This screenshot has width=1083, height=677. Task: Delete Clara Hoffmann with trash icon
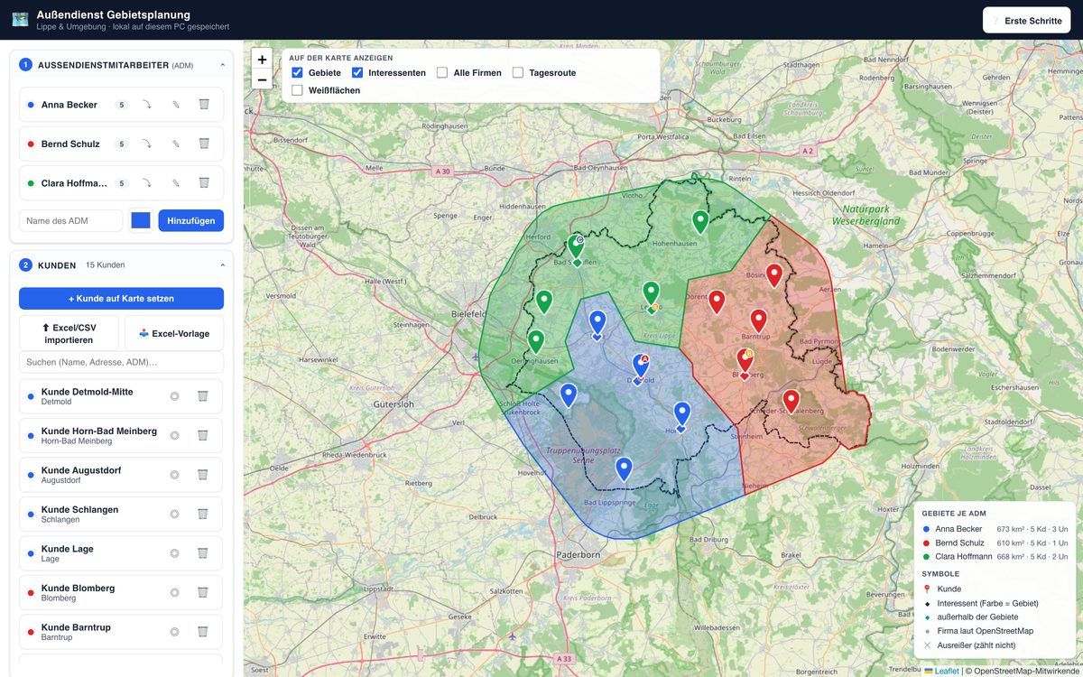(204, 183)
